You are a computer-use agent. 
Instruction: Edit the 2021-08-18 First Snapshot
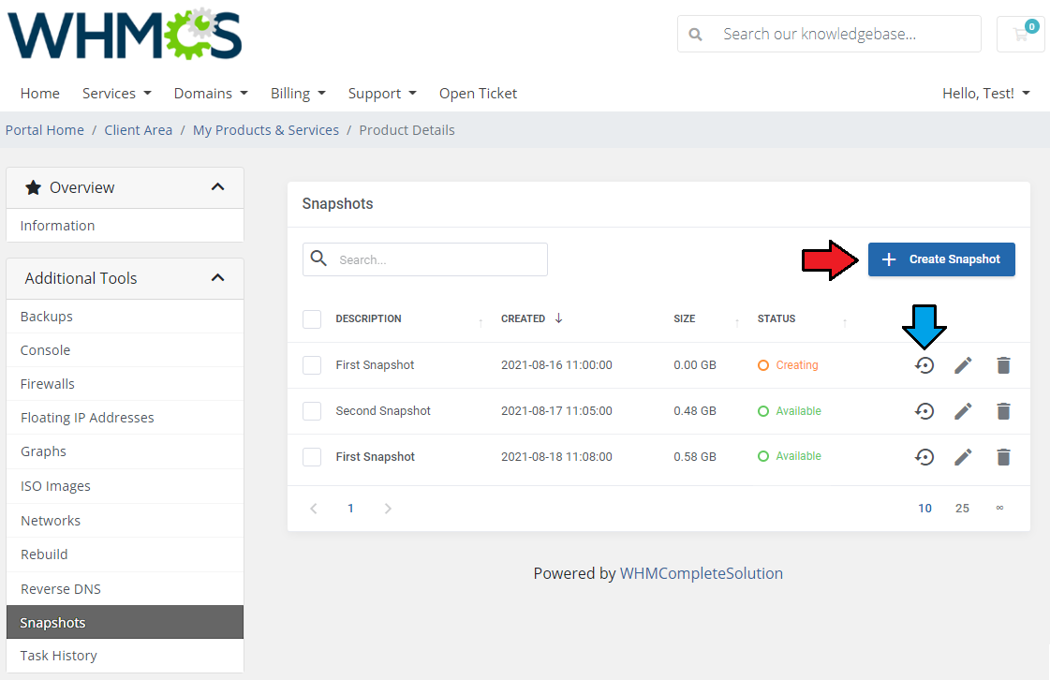(x=963, y=457)
